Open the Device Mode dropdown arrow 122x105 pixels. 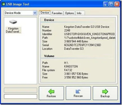point(35,13)
